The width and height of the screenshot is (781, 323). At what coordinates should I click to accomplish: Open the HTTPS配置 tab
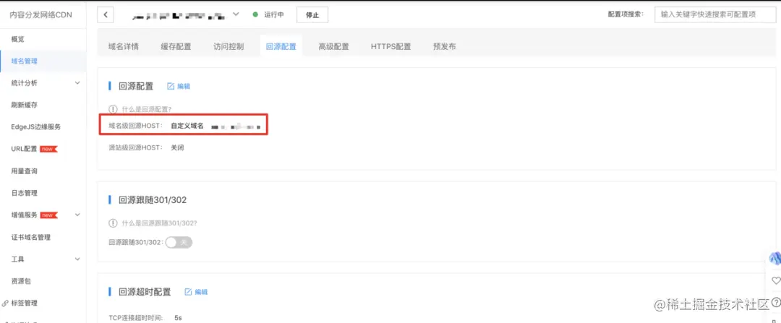pyautogui.click(x=391, y=47)
